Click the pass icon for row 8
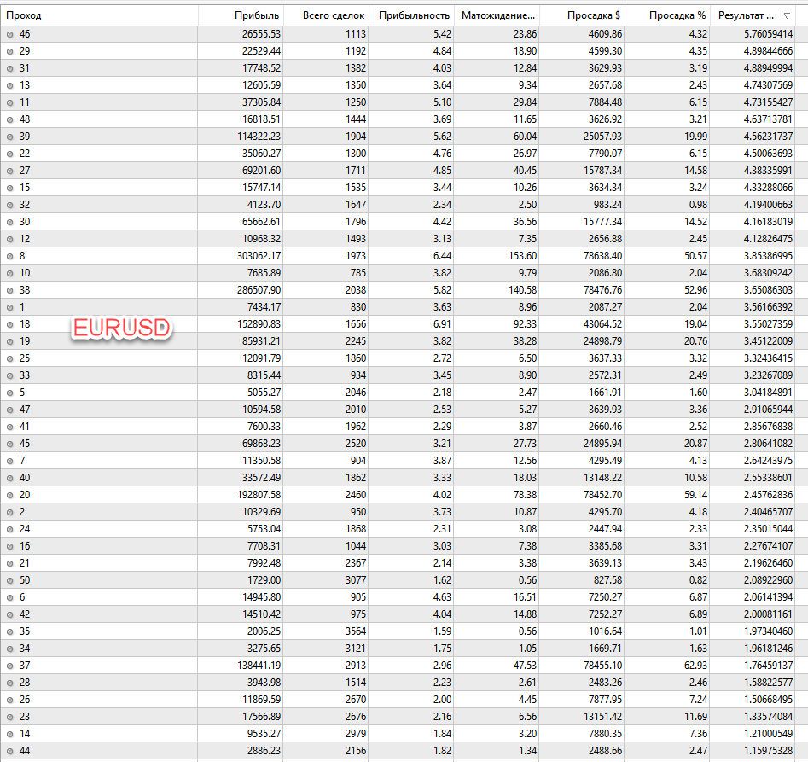Image resolution: width=808 pixels, height=762 pixels. tap(9, 256)
